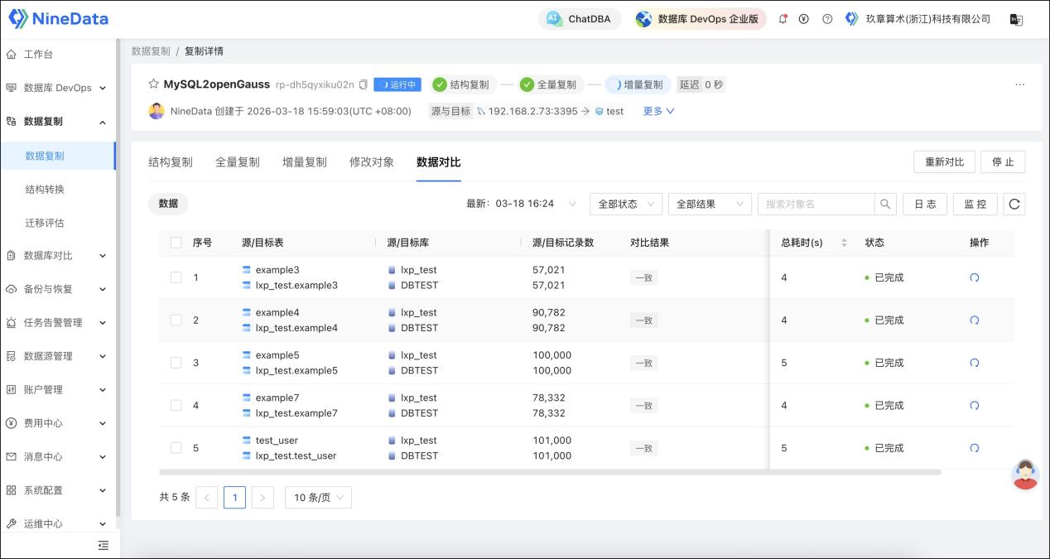Viewport: 1050px width, 559px height.
Task: Expand the 系统配置 sidebar menu
Action: [58, 490]
